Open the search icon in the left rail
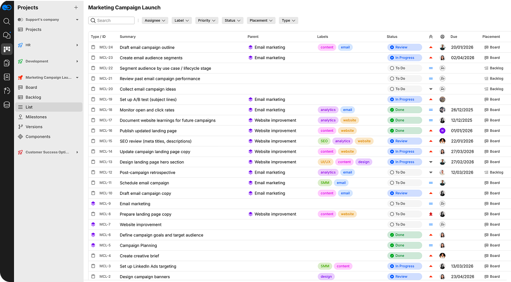Screen dimensions: 511x282 click(6, 21)
